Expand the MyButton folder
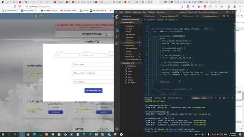 [x=130, y=37]
